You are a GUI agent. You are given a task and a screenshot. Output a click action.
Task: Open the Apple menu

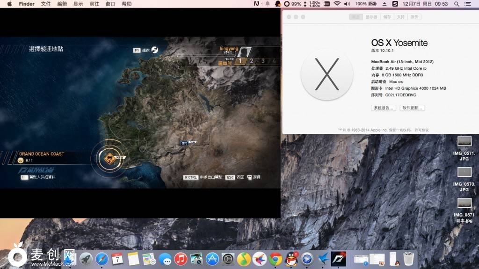(9, 4)
